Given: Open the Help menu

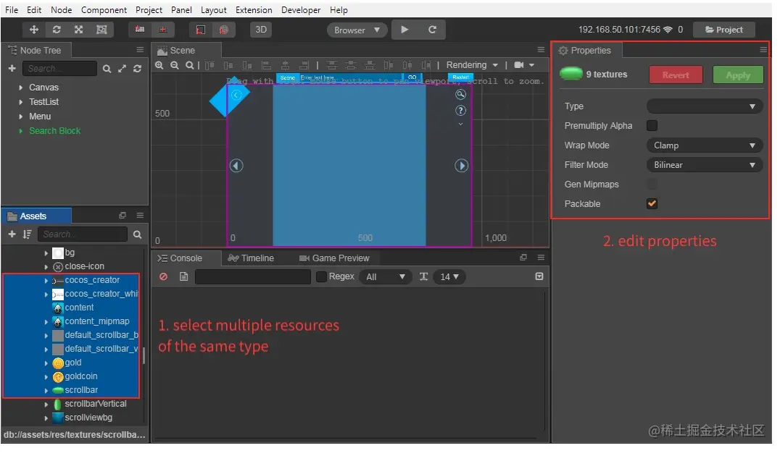Looking at the screenshot, I should pyautogui.click(x=339, y=10).
